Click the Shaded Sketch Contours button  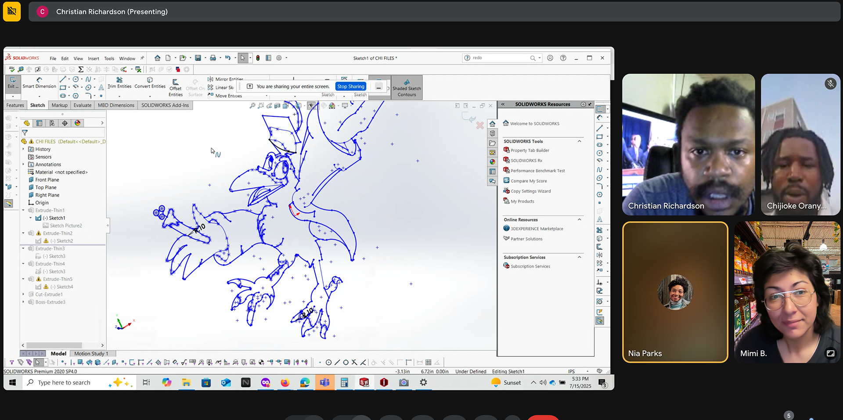pyautogui.click(x=407, y=88)
